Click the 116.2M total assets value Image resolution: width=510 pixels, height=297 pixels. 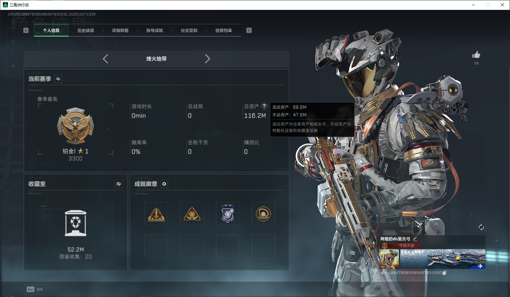[255, 116]
